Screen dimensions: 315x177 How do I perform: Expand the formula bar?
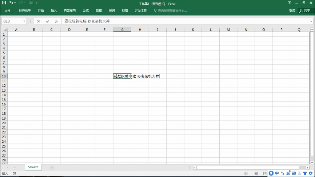311,21
